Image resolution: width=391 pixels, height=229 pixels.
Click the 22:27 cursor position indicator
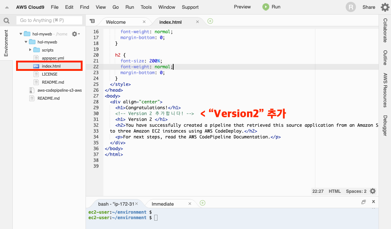tap(318, 191)
